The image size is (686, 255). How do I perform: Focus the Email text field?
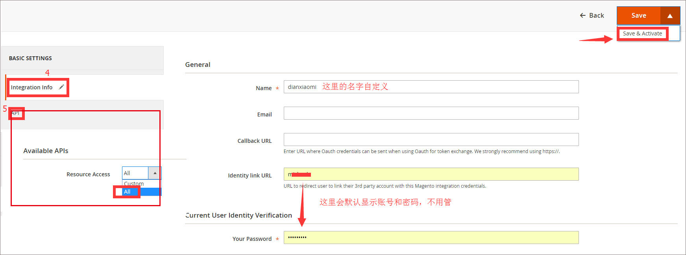(x=431, y=113)
